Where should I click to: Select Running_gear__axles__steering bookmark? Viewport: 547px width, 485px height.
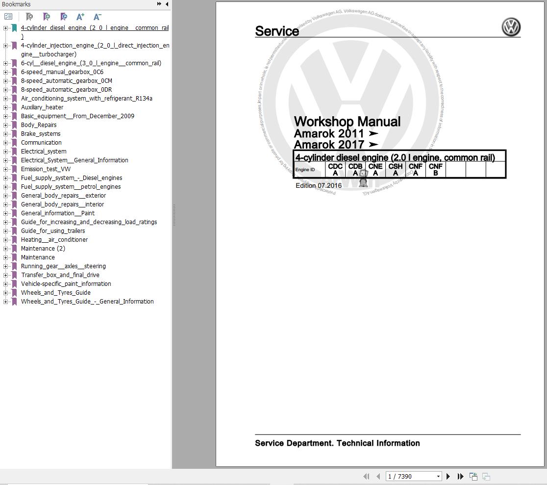(63, 266)
